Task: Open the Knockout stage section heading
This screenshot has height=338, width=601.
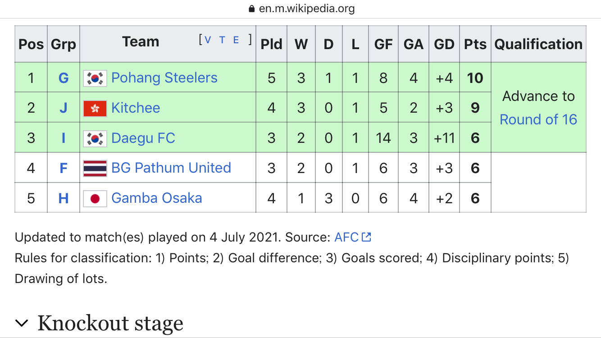Action: click(x=110, y=324)
